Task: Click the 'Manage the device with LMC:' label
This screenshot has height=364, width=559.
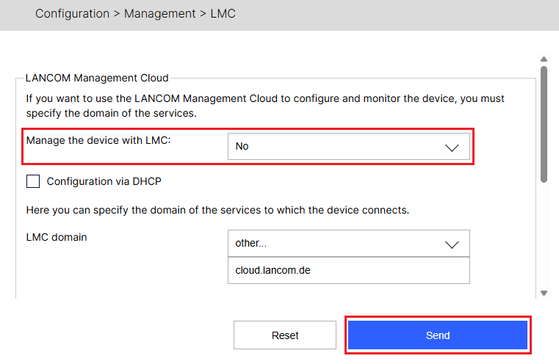Action: pos(98,139)
